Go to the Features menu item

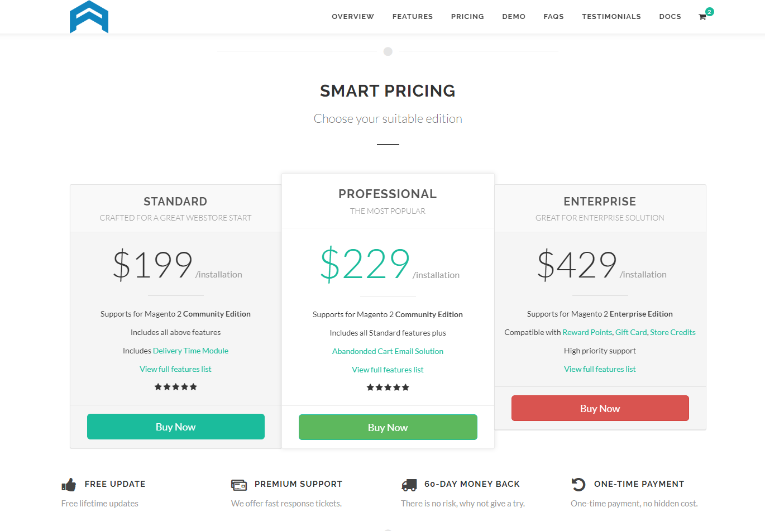pos(413,17)
